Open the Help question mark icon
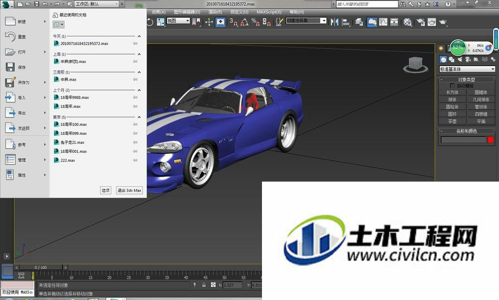 tap(448, 4)
